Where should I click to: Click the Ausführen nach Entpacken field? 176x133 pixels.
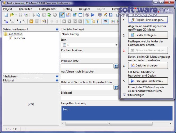(90, 77)
